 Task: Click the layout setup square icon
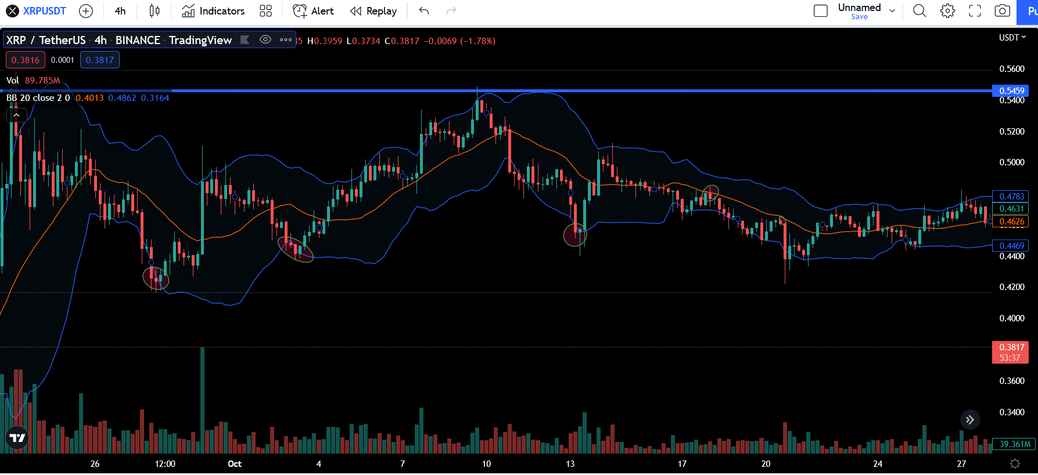click(820, 11)
